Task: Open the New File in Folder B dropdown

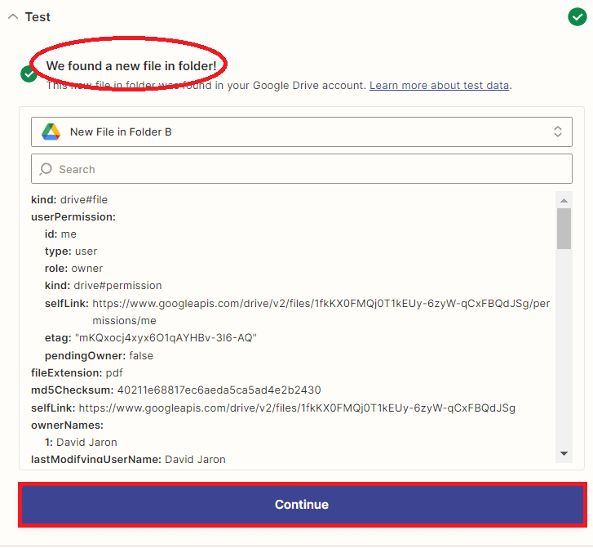Action: pos(301,131)
